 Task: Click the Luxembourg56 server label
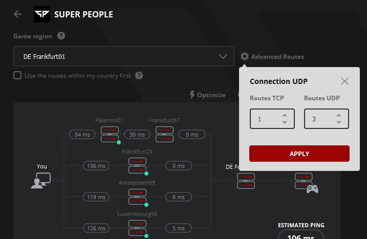(137, 214)
